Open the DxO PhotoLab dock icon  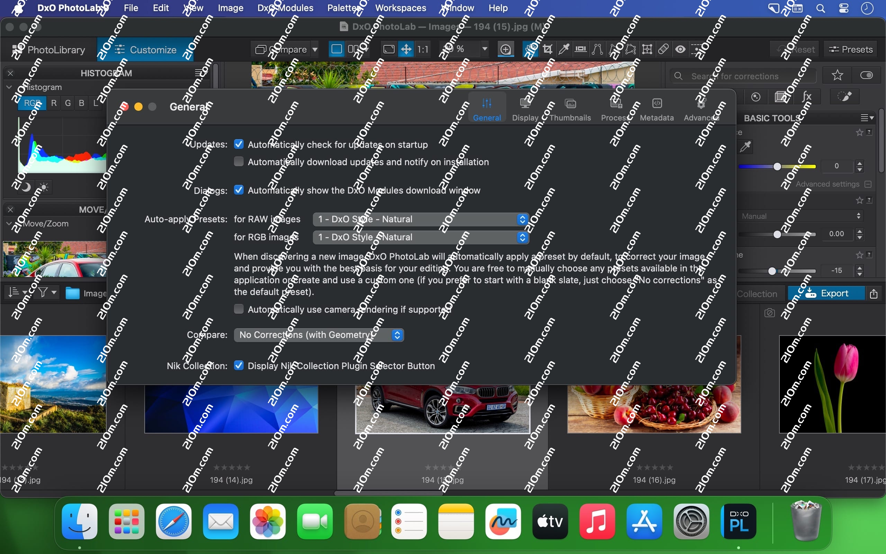tap(738, 521)
